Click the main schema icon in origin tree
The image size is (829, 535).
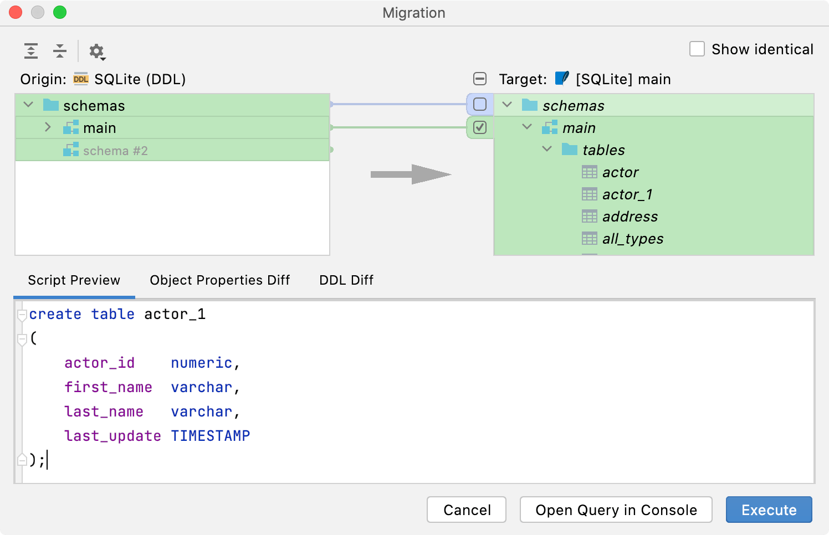click(x=70, y=127)
